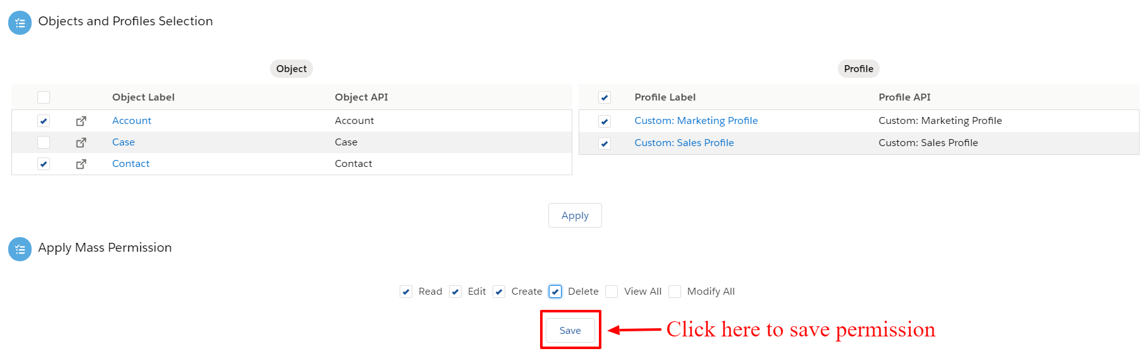Open the Account object's external link icon
Viewport: 1144px width, 363px height.
[x=81, y=121]
